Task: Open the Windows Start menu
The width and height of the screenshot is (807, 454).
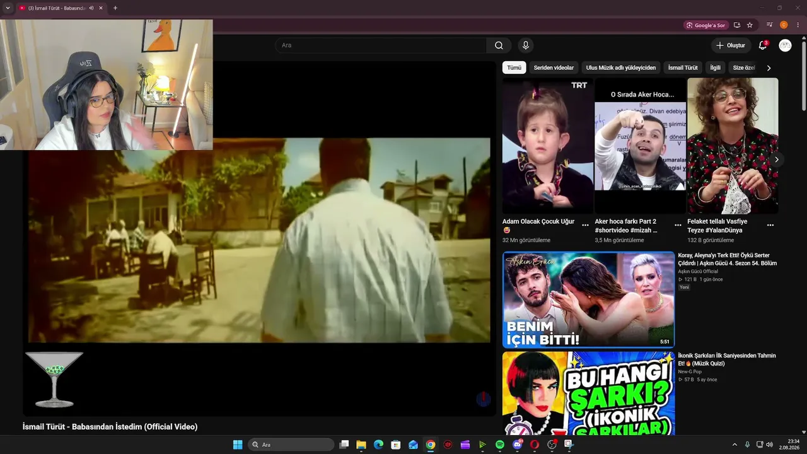Action: 238,445
